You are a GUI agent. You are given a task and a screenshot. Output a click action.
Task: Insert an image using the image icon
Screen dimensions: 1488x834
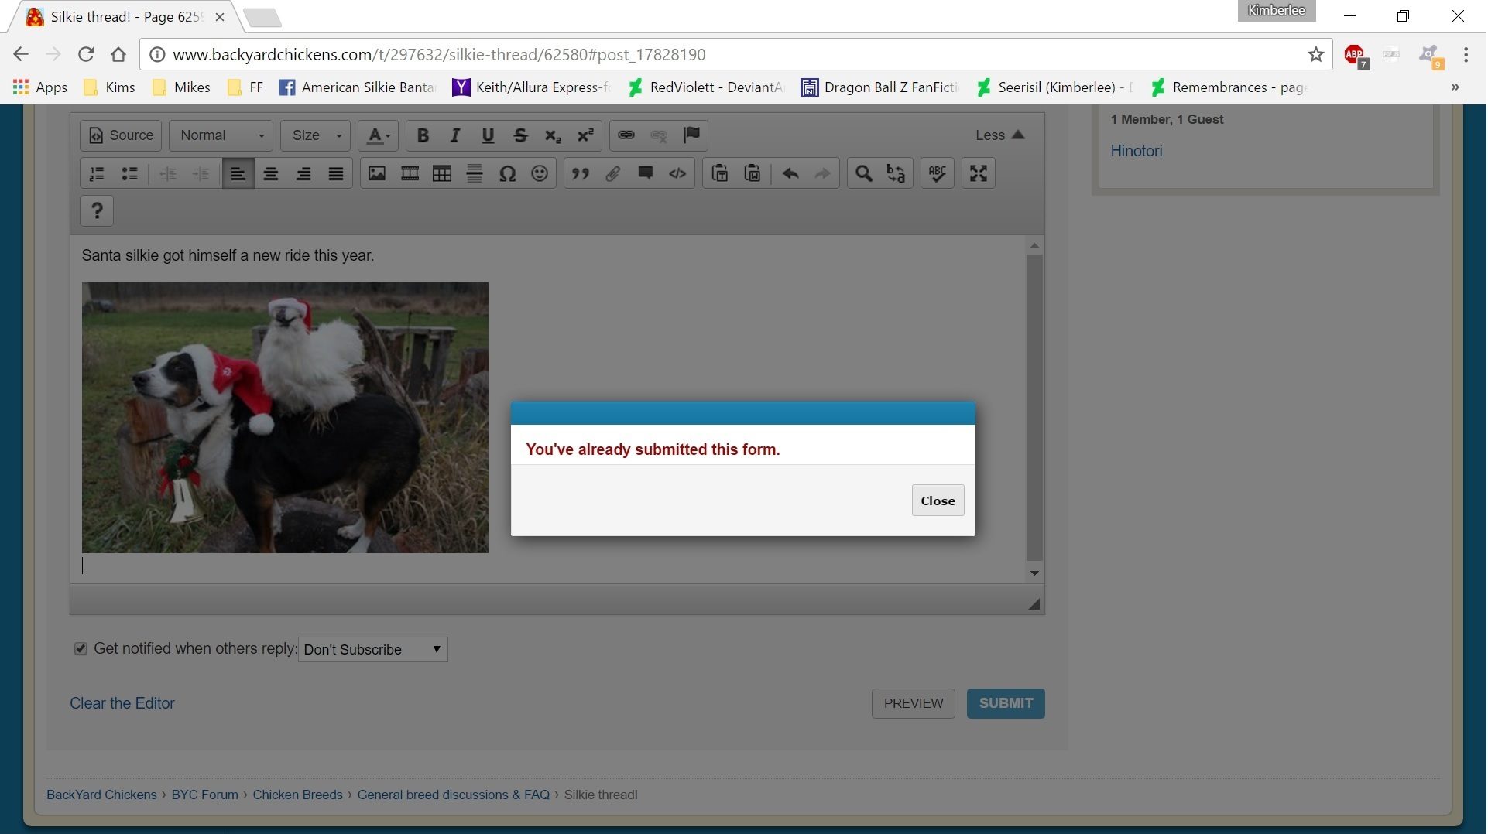coord(377,173)
